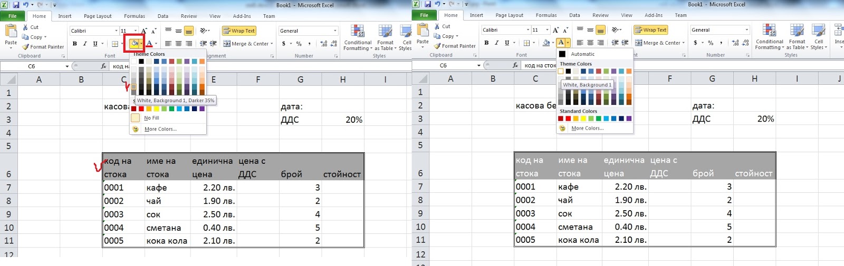Select Format Painter in the left window
Screen dimensions: 844x266
[x=43, y=47]
